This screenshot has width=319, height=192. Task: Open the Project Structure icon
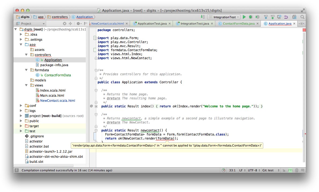coord(294,17)
